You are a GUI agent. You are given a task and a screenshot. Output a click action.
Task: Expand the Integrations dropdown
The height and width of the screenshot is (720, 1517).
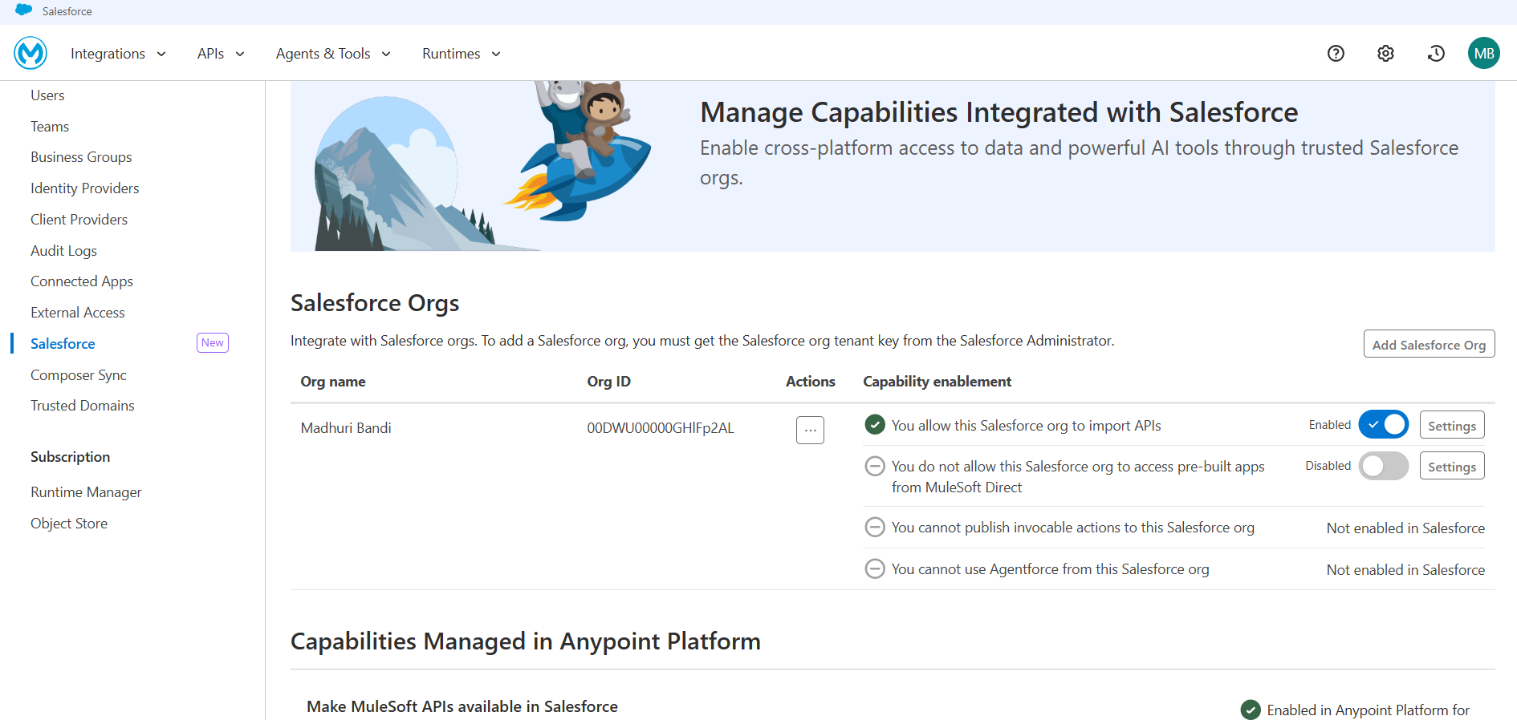point(118,54)
